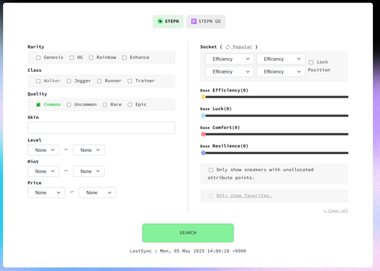Click the LastSync timestamp text
Viewport: 380px width, 271px height.
coord(188,251)
